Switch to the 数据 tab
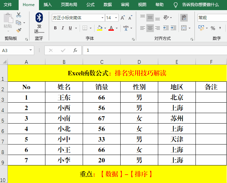 coord(107,5)
